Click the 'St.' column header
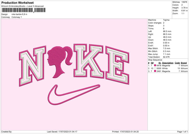The height and width of the screenshot is (134, 189). (x=160, y=63)
